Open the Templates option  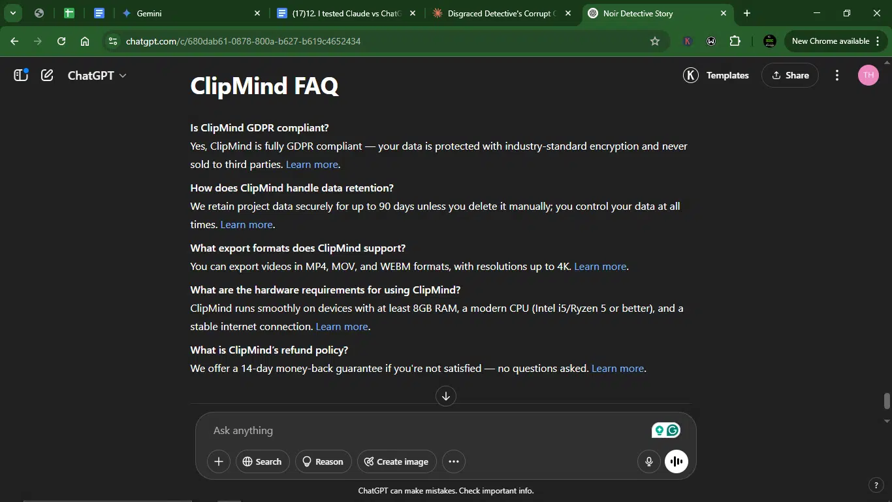click(x=727, y=75)
